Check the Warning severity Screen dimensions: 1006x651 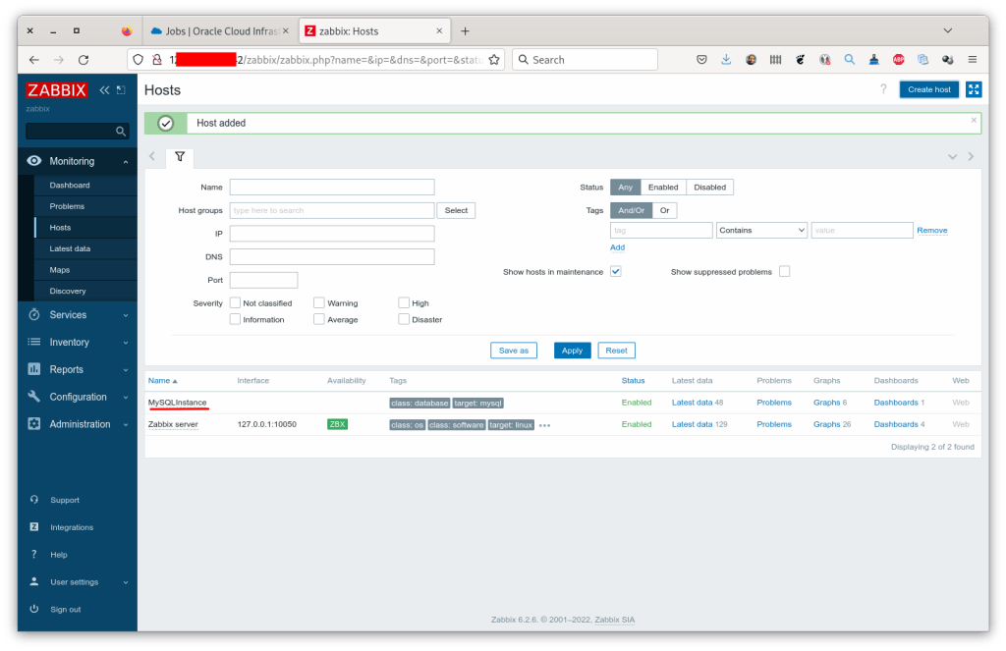[x=319, y=302]
